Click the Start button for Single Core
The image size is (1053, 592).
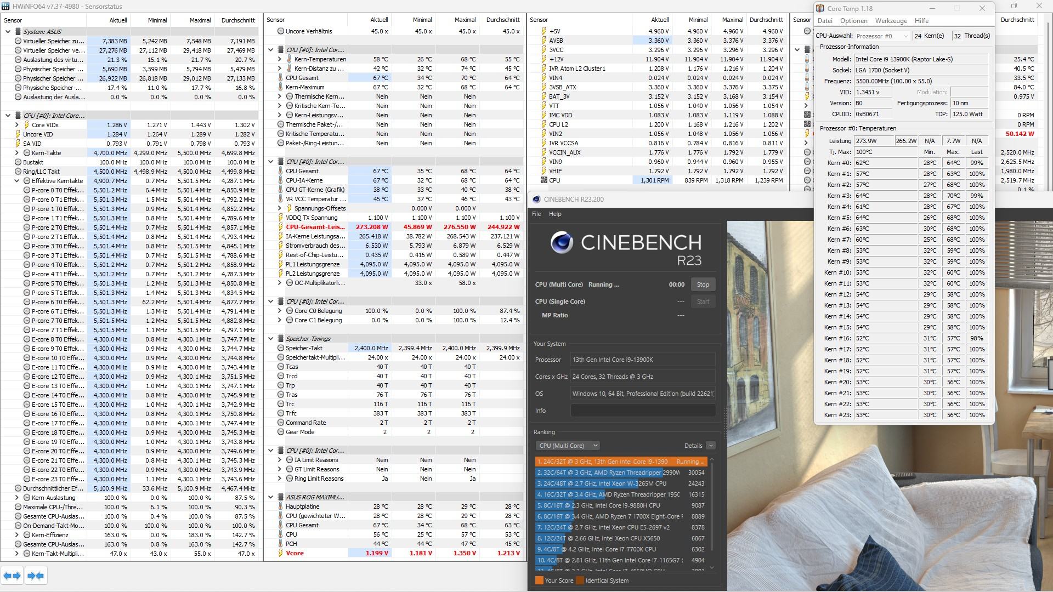click(703, 301)
